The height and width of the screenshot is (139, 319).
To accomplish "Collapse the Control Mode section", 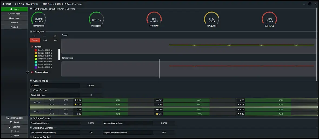I will point(31,81).
